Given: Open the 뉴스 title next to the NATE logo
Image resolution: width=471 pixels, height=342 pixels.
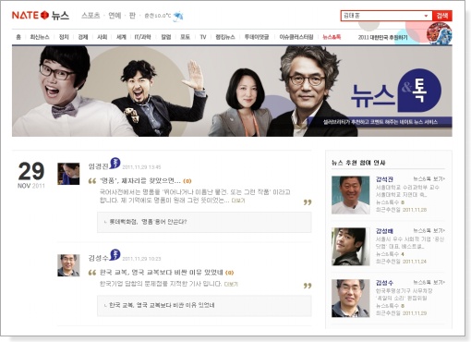Looking at the screenshot, I should tap(60, 15).
